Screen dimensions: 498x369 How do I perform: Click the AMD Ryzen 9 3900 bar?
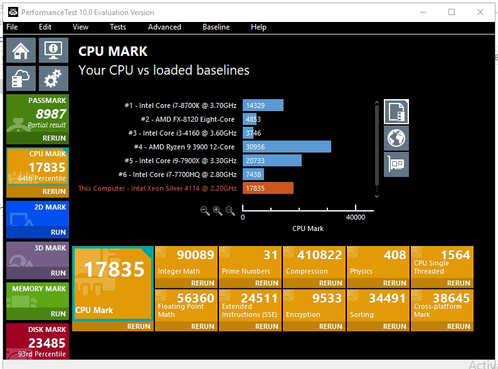point(287,147)
